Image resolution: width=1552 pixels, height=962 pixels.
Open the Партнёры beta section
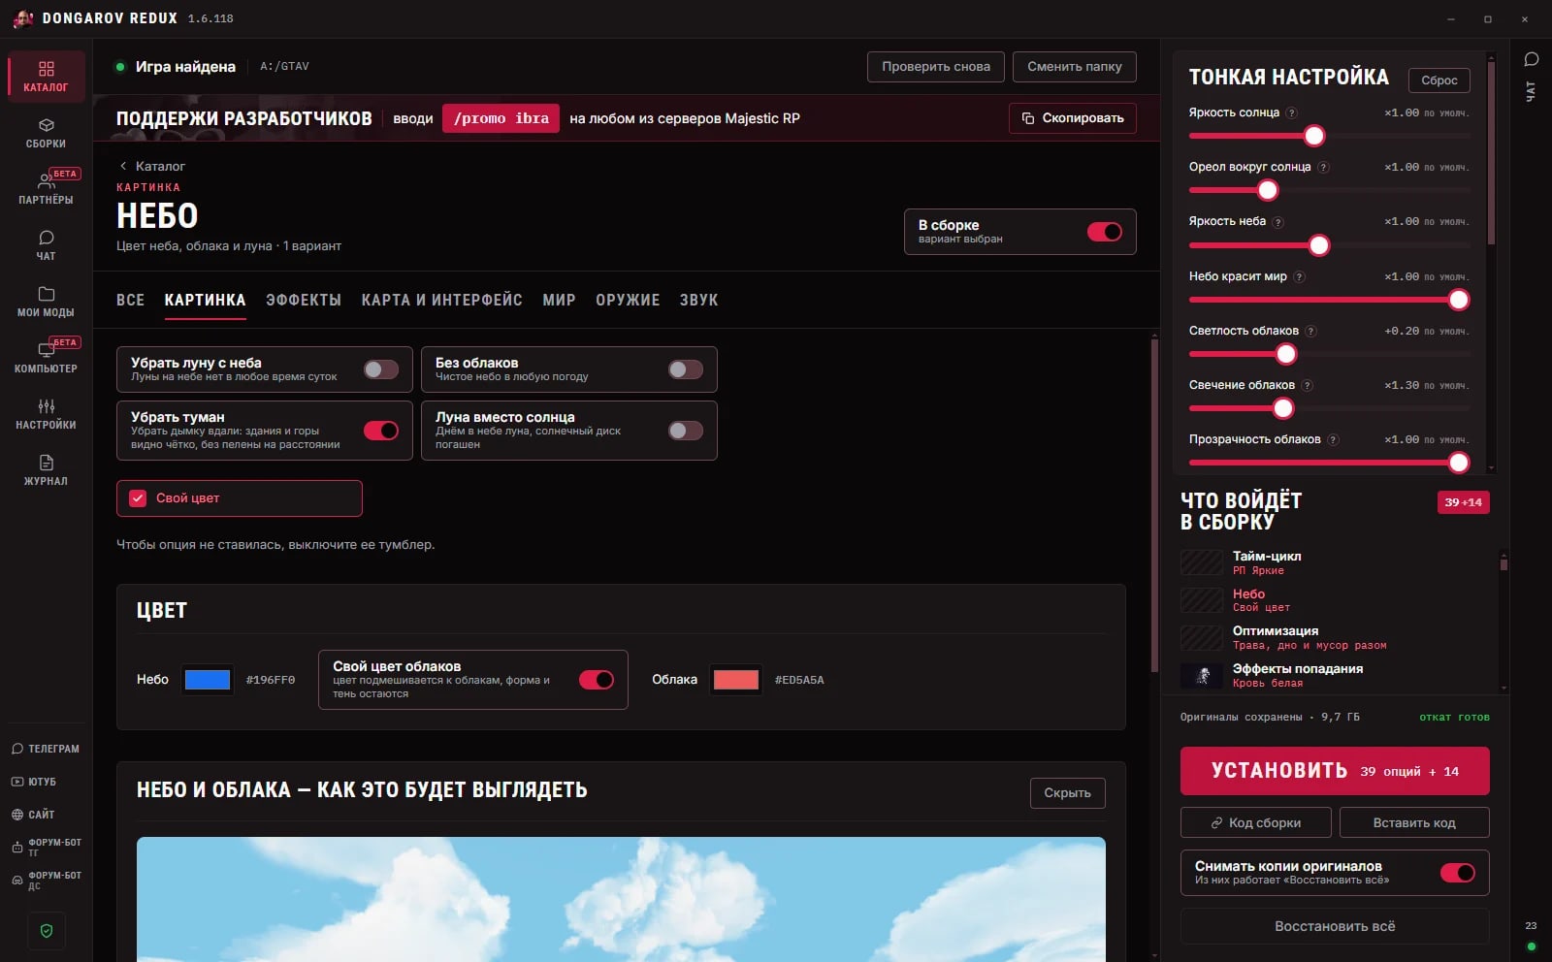46,189
